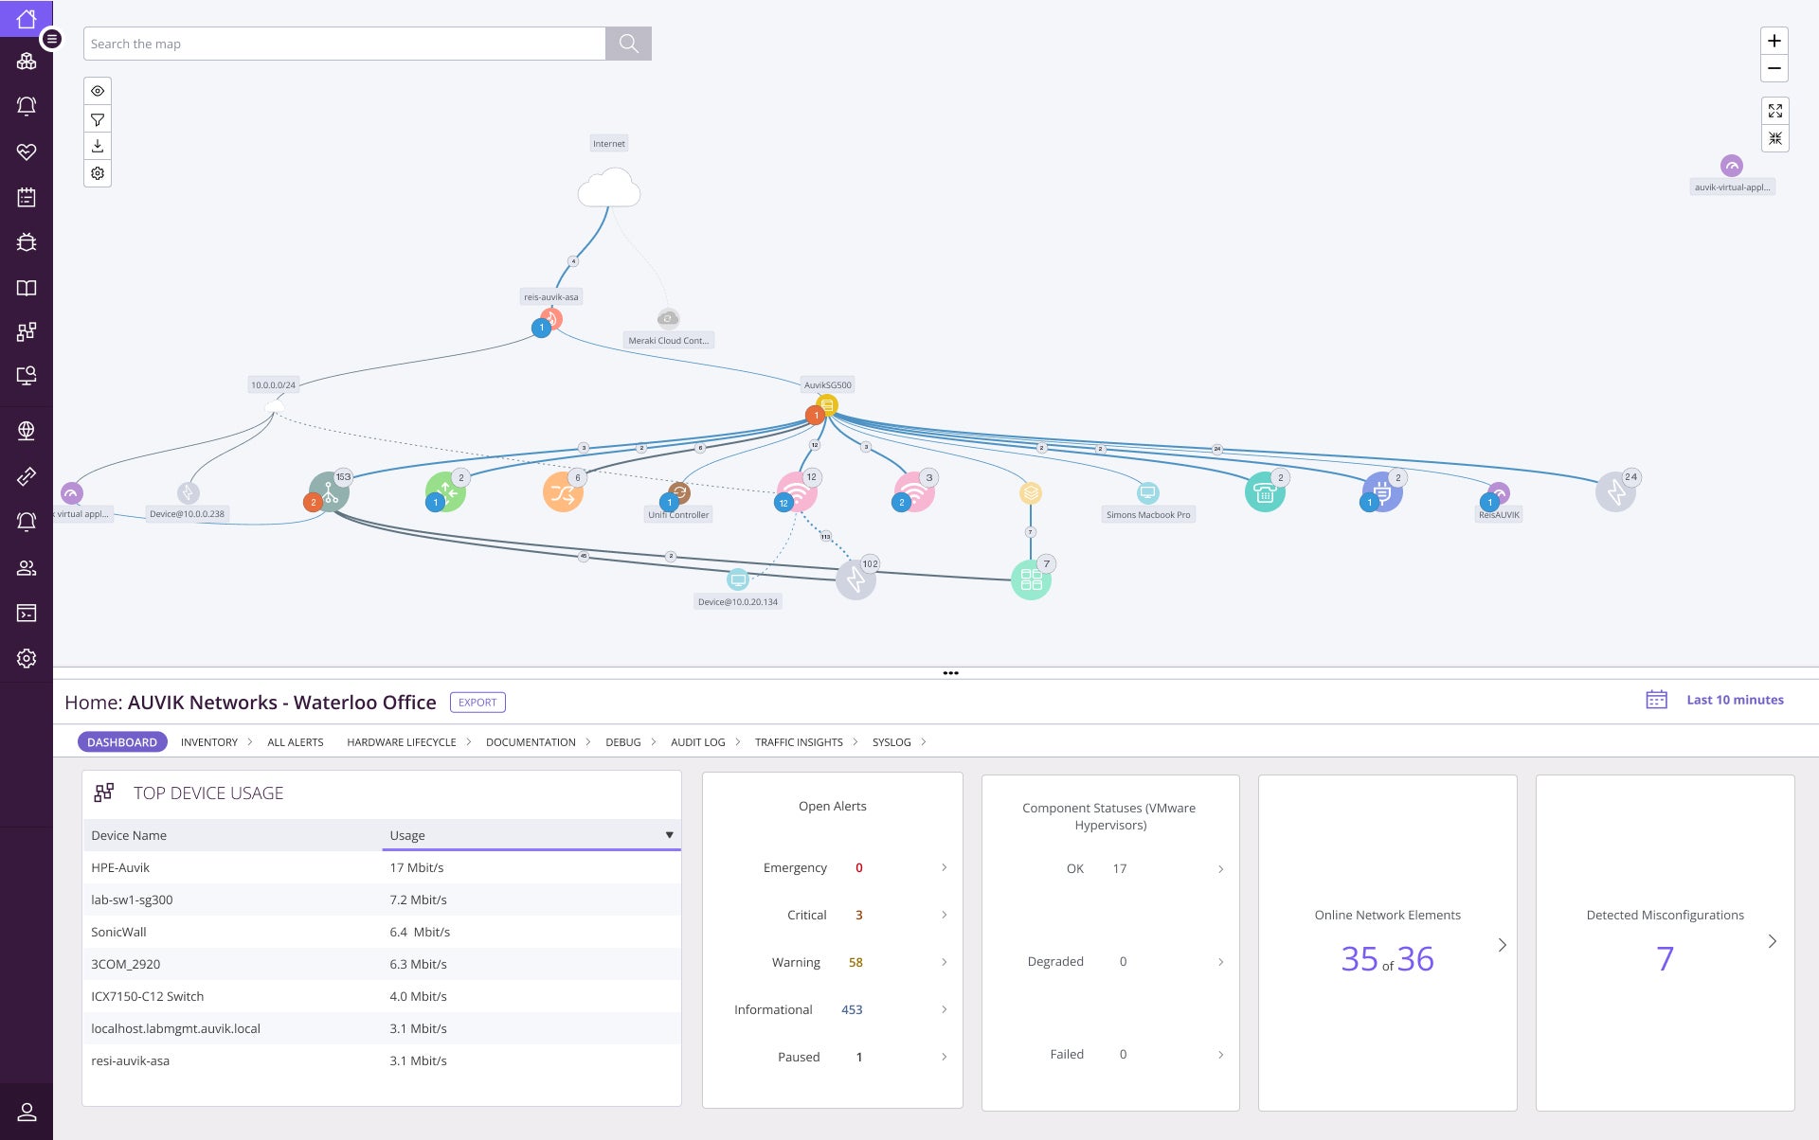This screenshot has width=1819, height=1140.
Task: Click the Search the map input field
Action: point(344,44)
